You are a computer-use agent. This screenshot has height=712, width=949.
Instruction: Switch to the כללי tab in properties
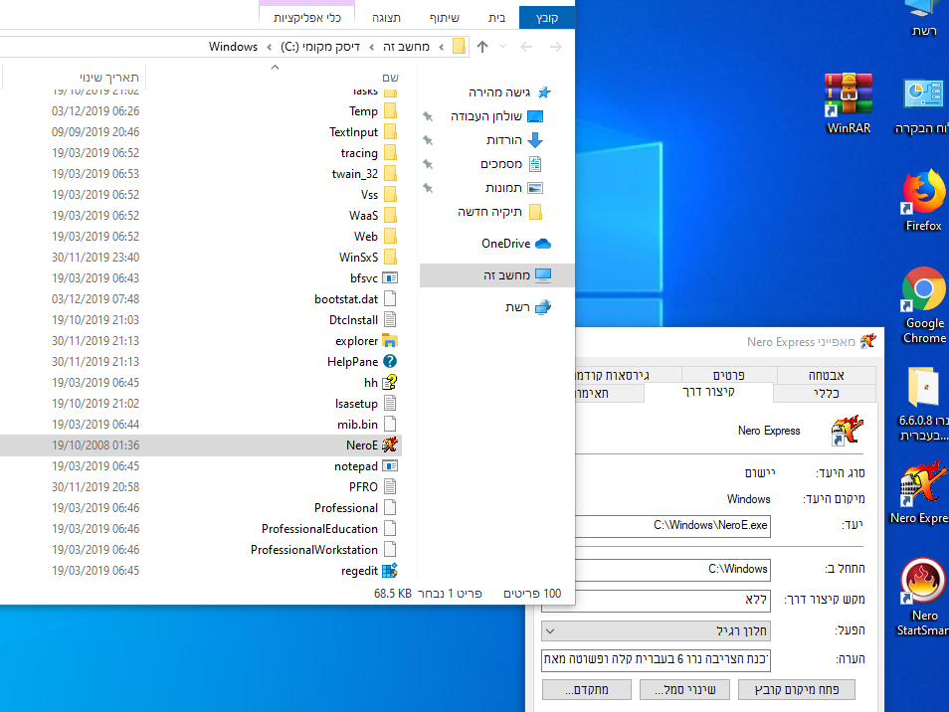click(826, 393)
